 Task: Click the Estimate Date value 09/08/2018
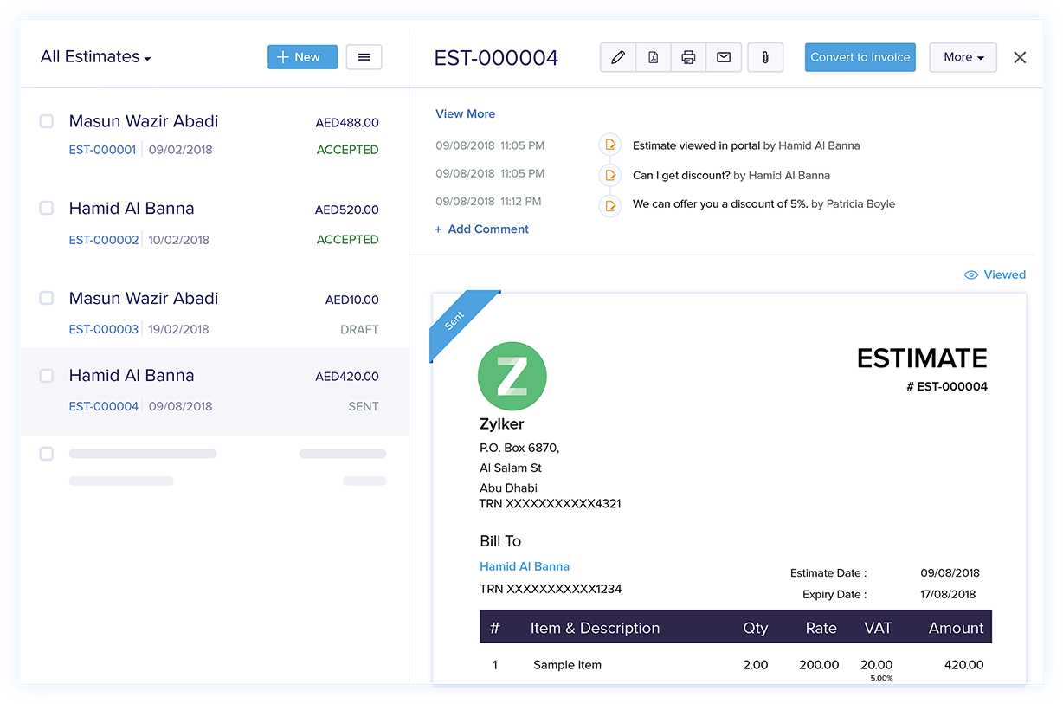point(950,572)
